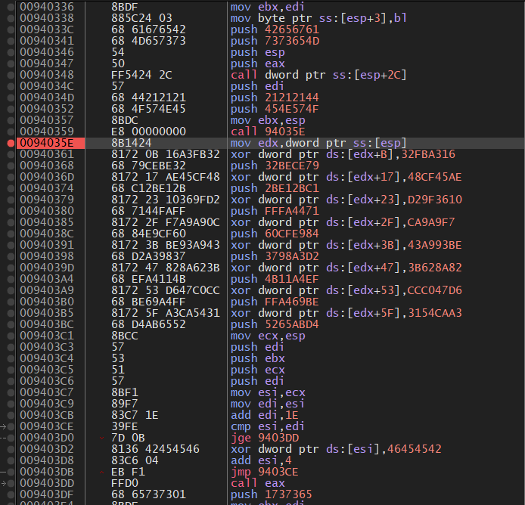525x505 pixels.
Task: Select instruction 'mov byte ptr ss:[esp+3],bl'
Action: pyautogui.click(x=318, y=18)
